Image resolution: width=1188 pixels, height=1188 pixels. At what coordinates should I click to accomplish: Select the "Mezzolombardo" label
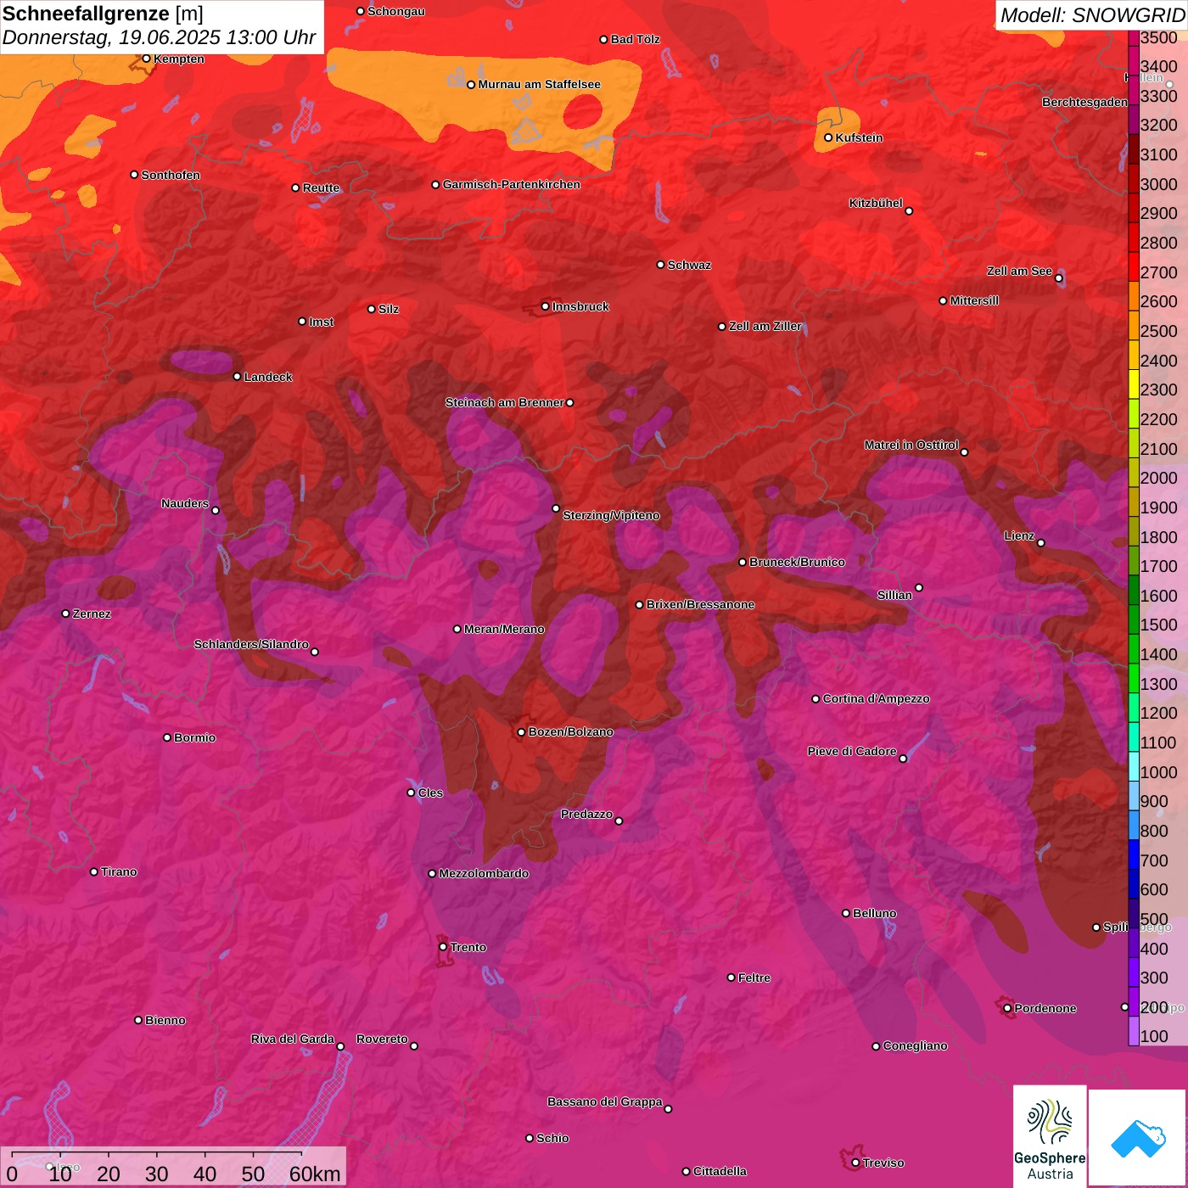point(484,873)
